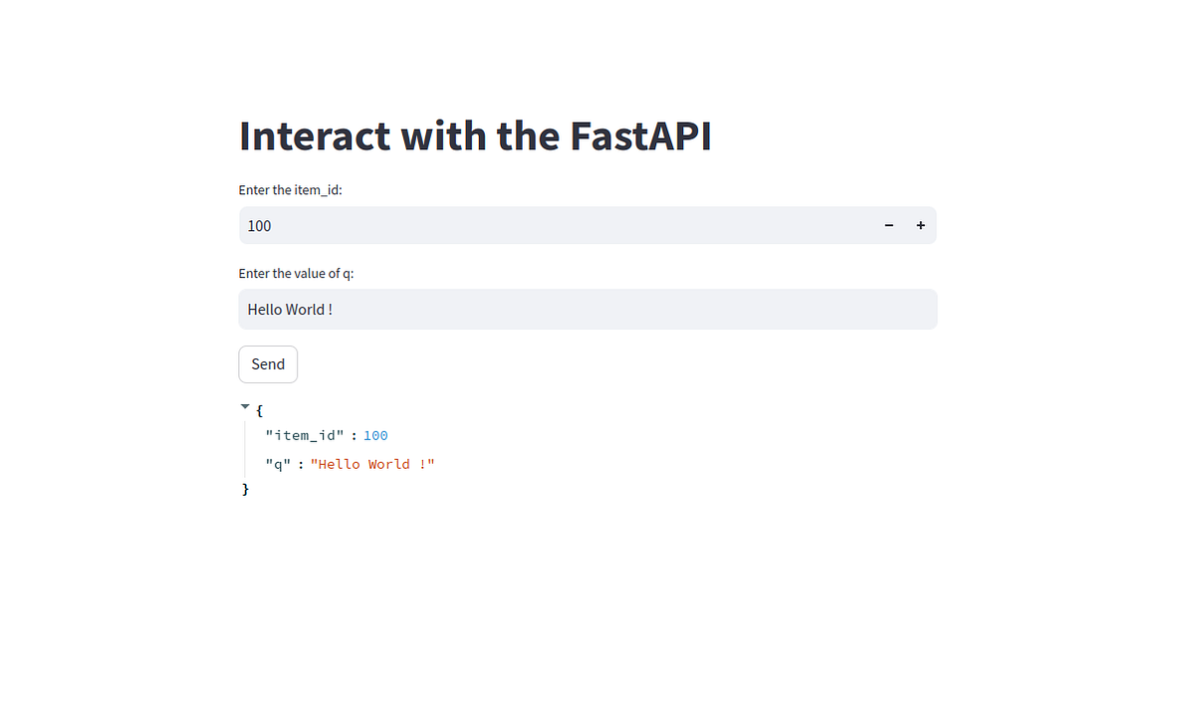Click the "Hello World !" string in the JSON
Screen dimensions: 1195x701
pos(373,464)
